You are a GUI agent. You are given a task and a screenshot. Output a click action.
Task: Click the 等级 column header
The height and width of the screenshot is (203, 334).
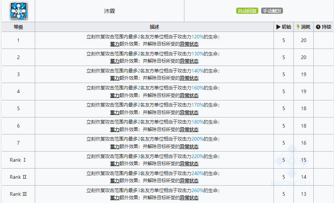(18, 27)
